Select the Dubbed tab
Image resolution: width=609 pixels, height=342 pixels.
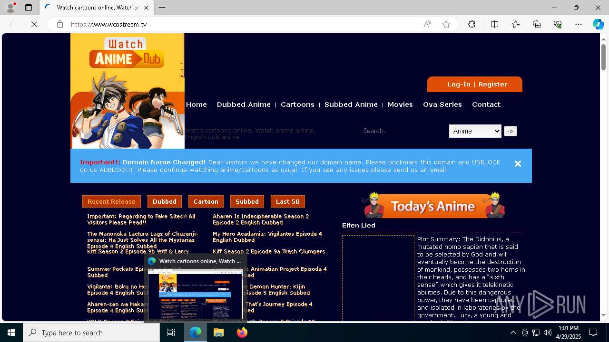[165, 201]
